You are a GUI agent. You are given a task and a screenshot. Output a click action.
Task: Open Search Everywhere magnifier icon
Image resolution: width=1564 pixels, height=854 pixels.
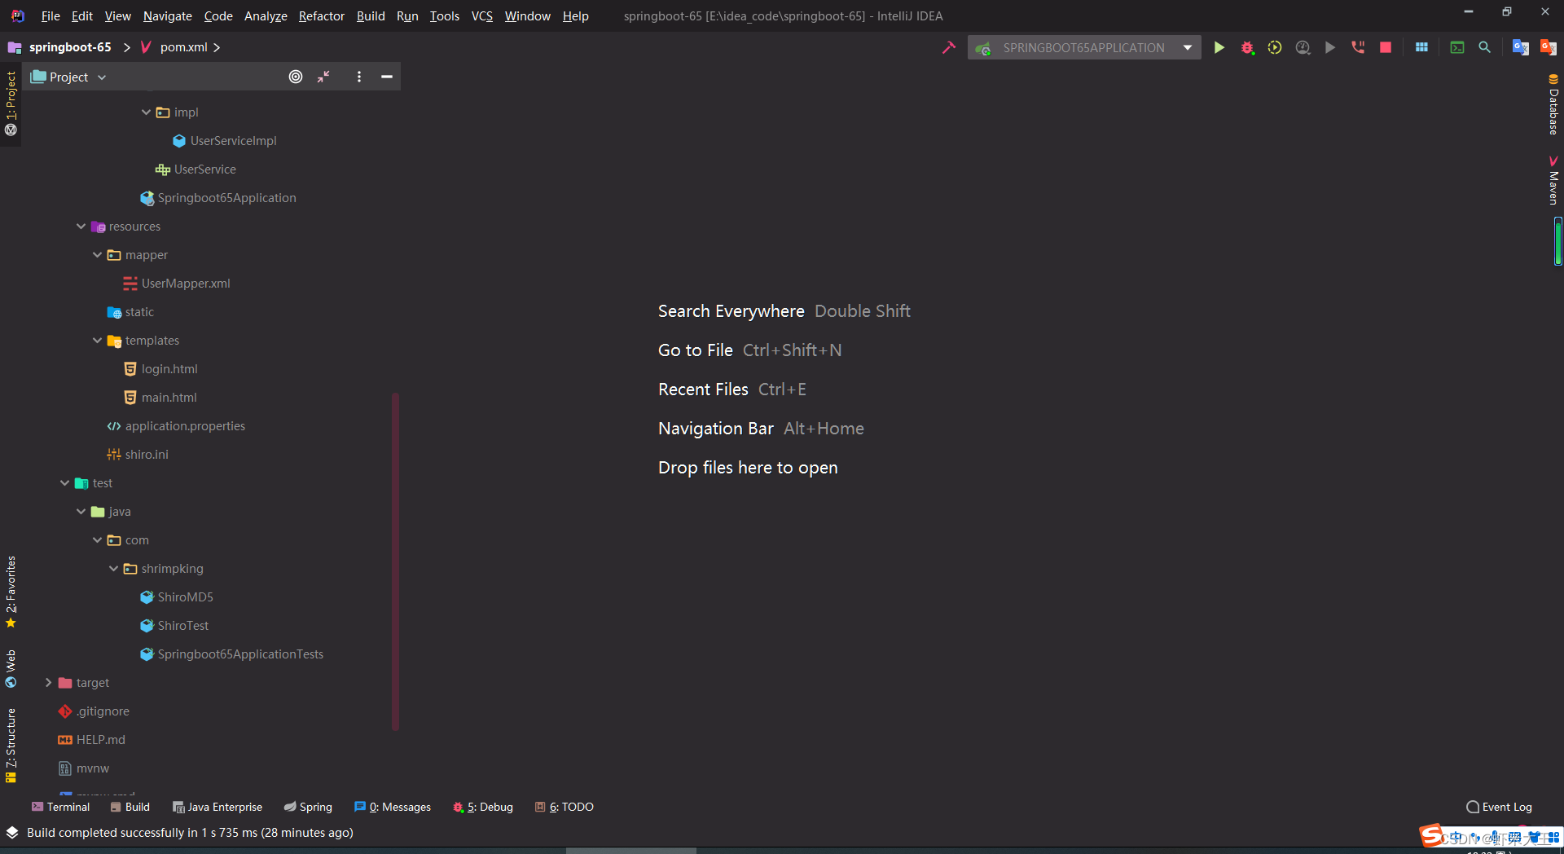click(x=1485, y=47)
